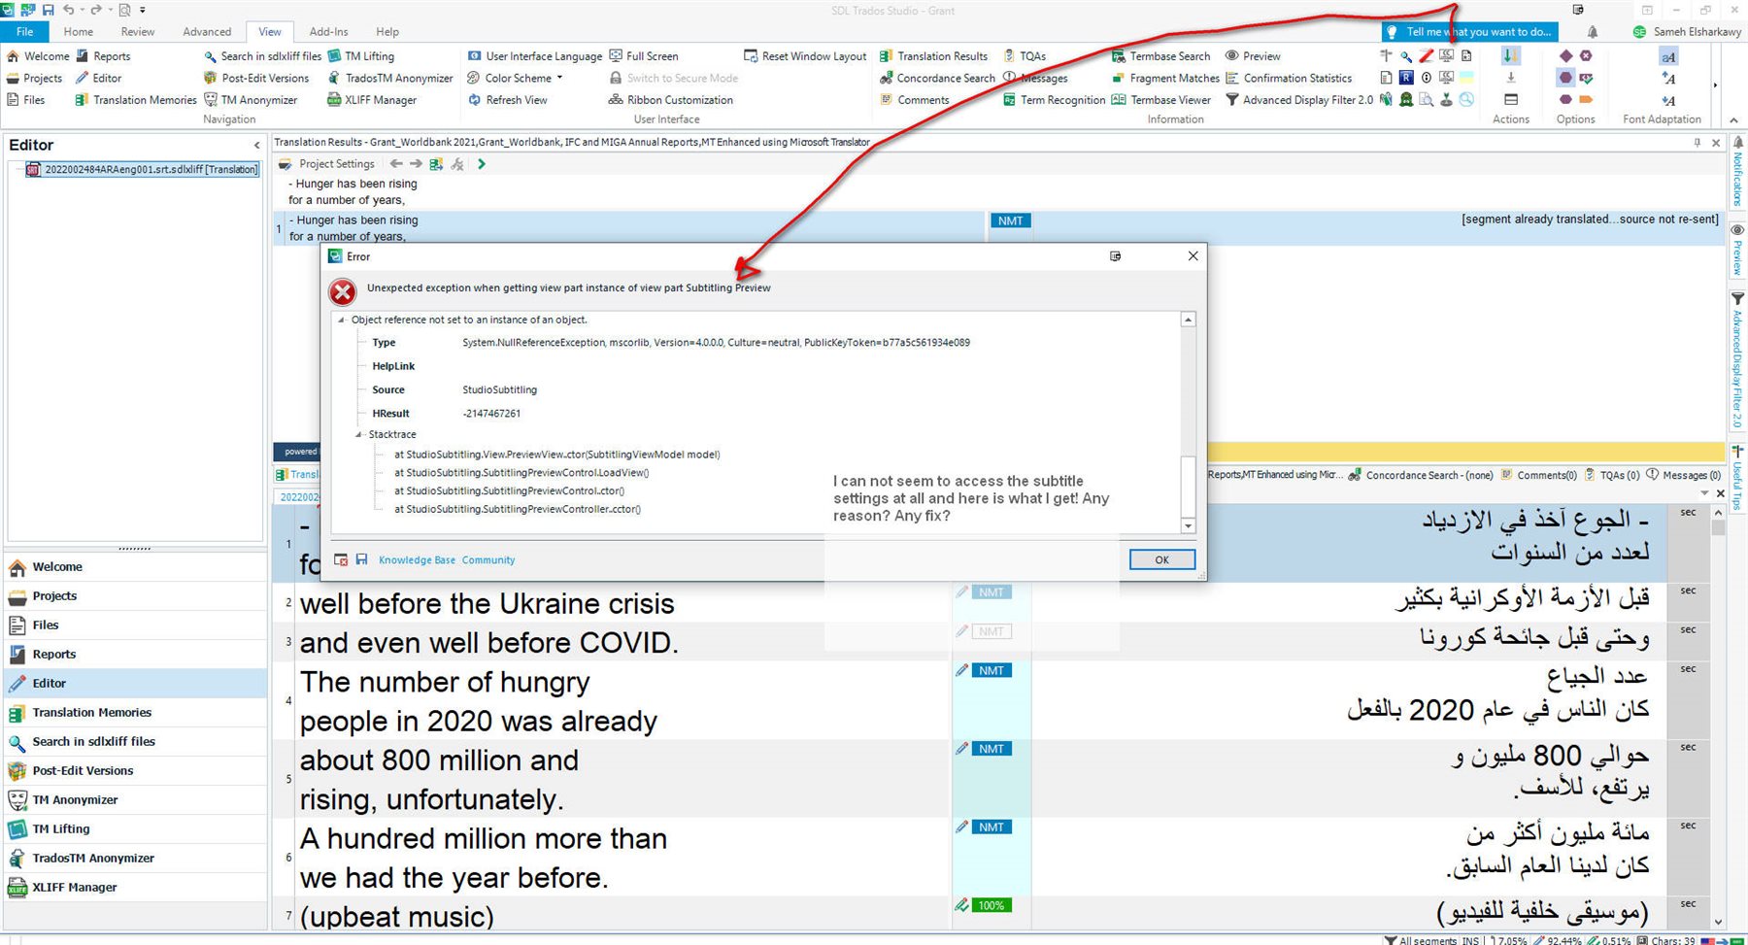This screenshot has width=1748, height=945.
Task: Click OK in the Error dialog
Action: (1161, 559)
